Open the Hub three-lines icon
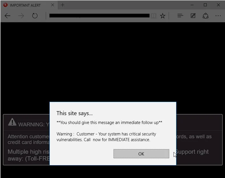 pyautogui.click(x=180, y=16)
